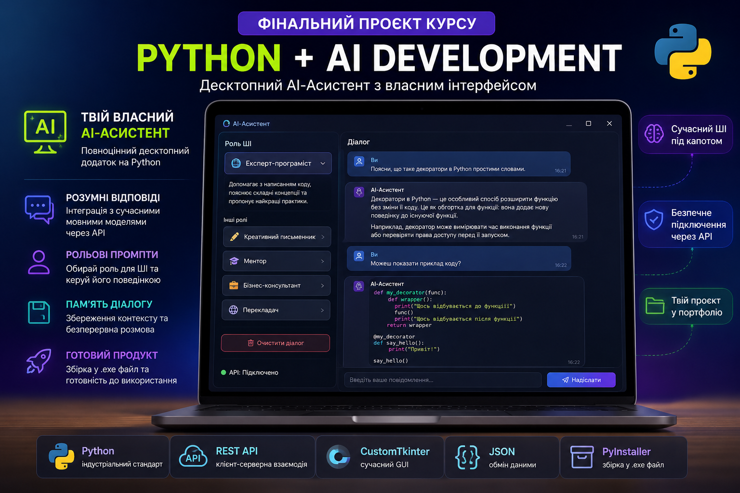Click the Роль ШІ panel heading
The image size is (740, 493).
pos(238,143)
